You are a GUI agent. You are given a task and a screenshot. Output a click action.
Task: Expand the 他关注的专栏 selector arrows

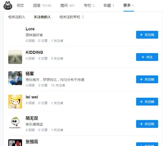[83, 17]
